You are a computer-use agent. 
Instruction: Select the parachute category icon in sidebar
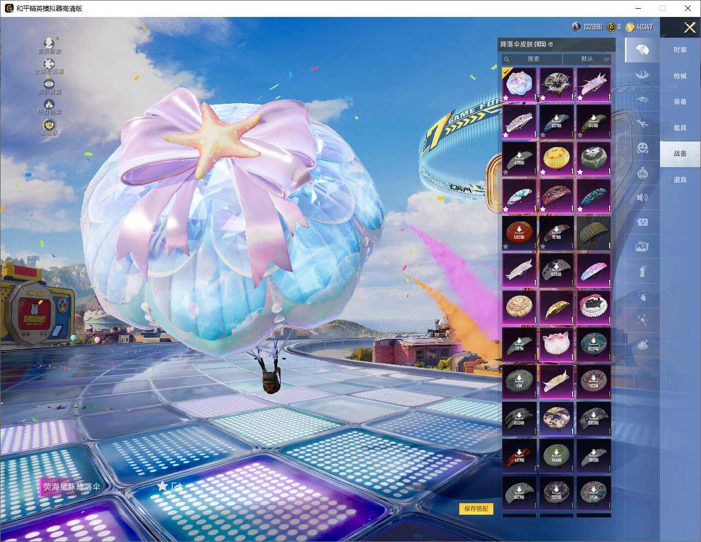click(642, 50)
